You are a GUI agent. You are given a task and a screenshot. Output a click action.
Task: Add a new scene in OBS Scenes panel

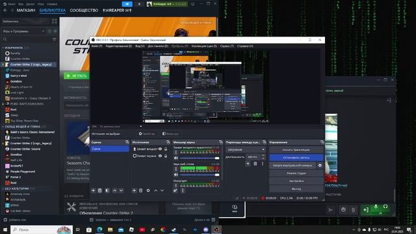93,190
